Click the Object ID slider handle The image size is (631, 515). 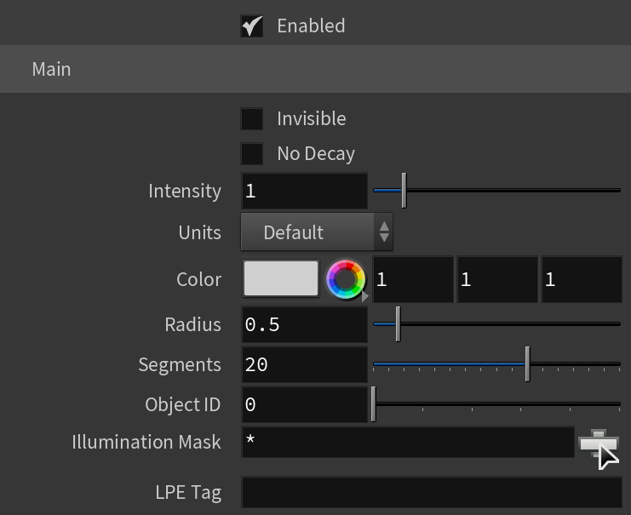(374, 404)
